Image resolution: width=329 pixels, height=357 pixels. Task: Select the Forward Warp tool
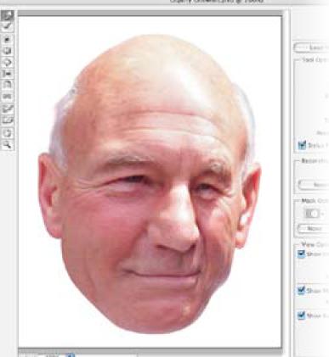pyautogui.click(x=8, y=16)
